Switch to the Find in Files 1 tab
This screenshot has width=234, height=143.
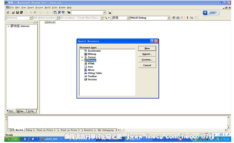[46, 130]
